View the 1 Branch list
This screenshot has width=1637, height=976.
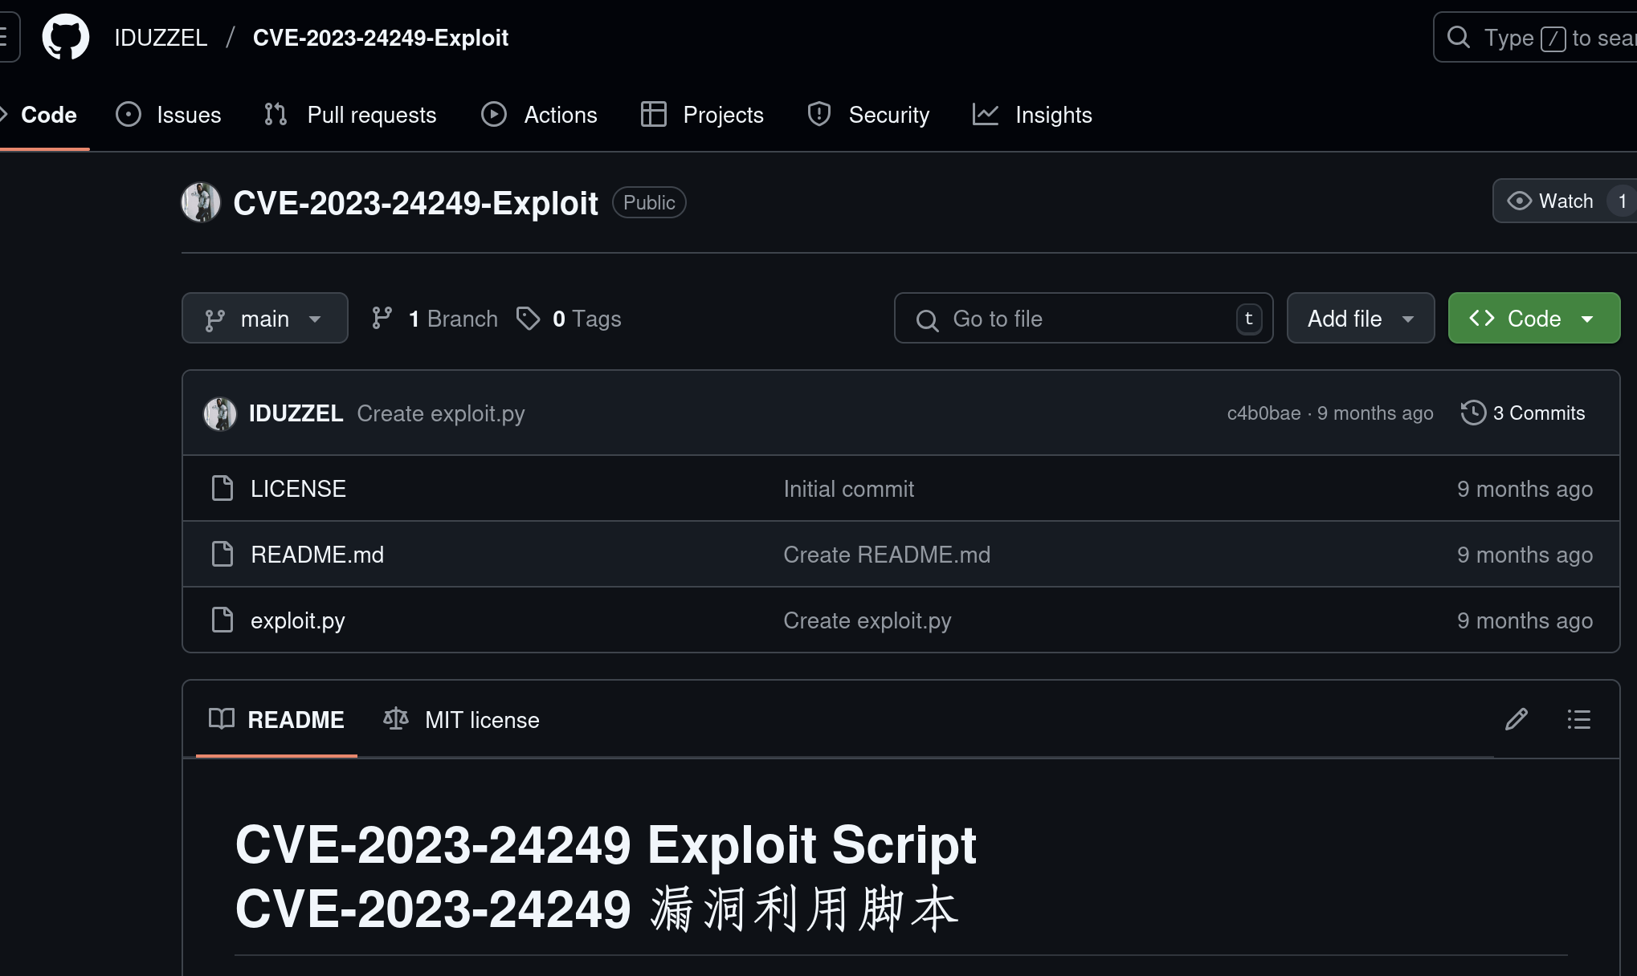pos(435,319)
